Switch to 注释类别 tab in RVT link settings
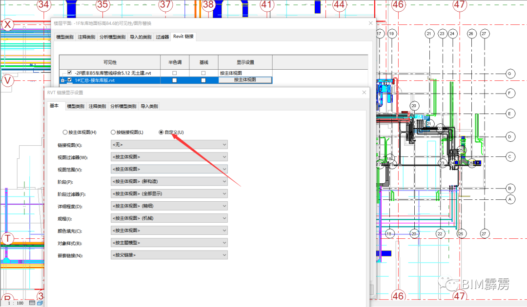The image size is (527, 307). (x=97, y=106)
